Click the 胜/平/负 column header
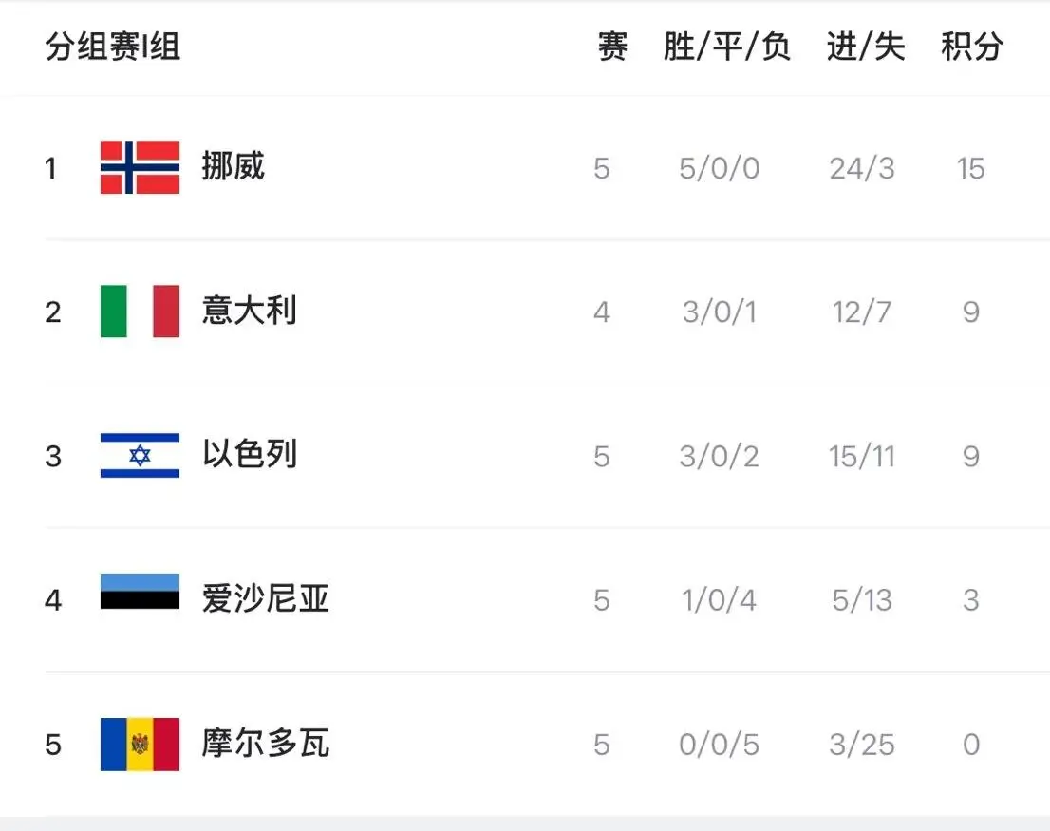Image resolution: width=1050 pixels, height=831 pixels. click(726, 46)
